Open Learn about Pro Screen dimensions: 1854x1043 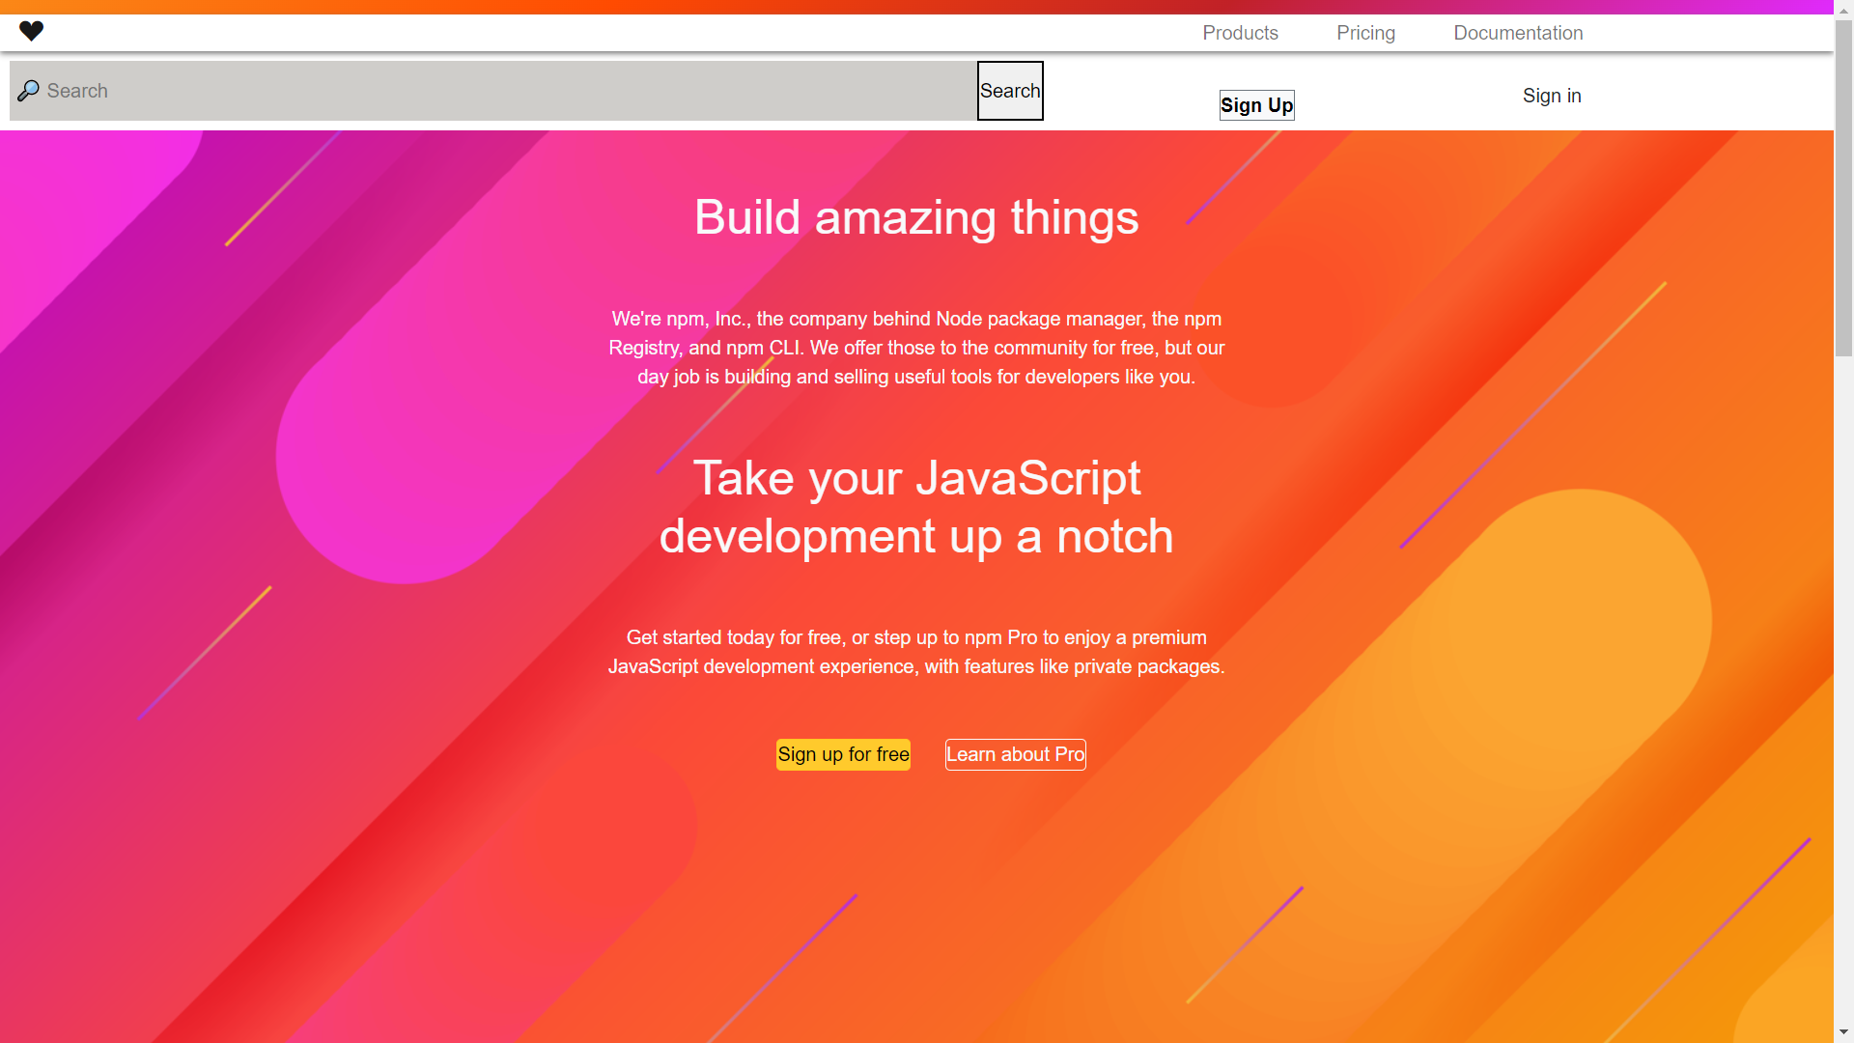click(1015, 754)
